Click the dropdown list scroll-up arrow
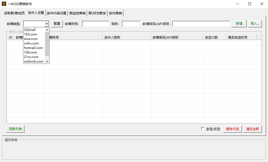268x162 pixels. (47, 30)
